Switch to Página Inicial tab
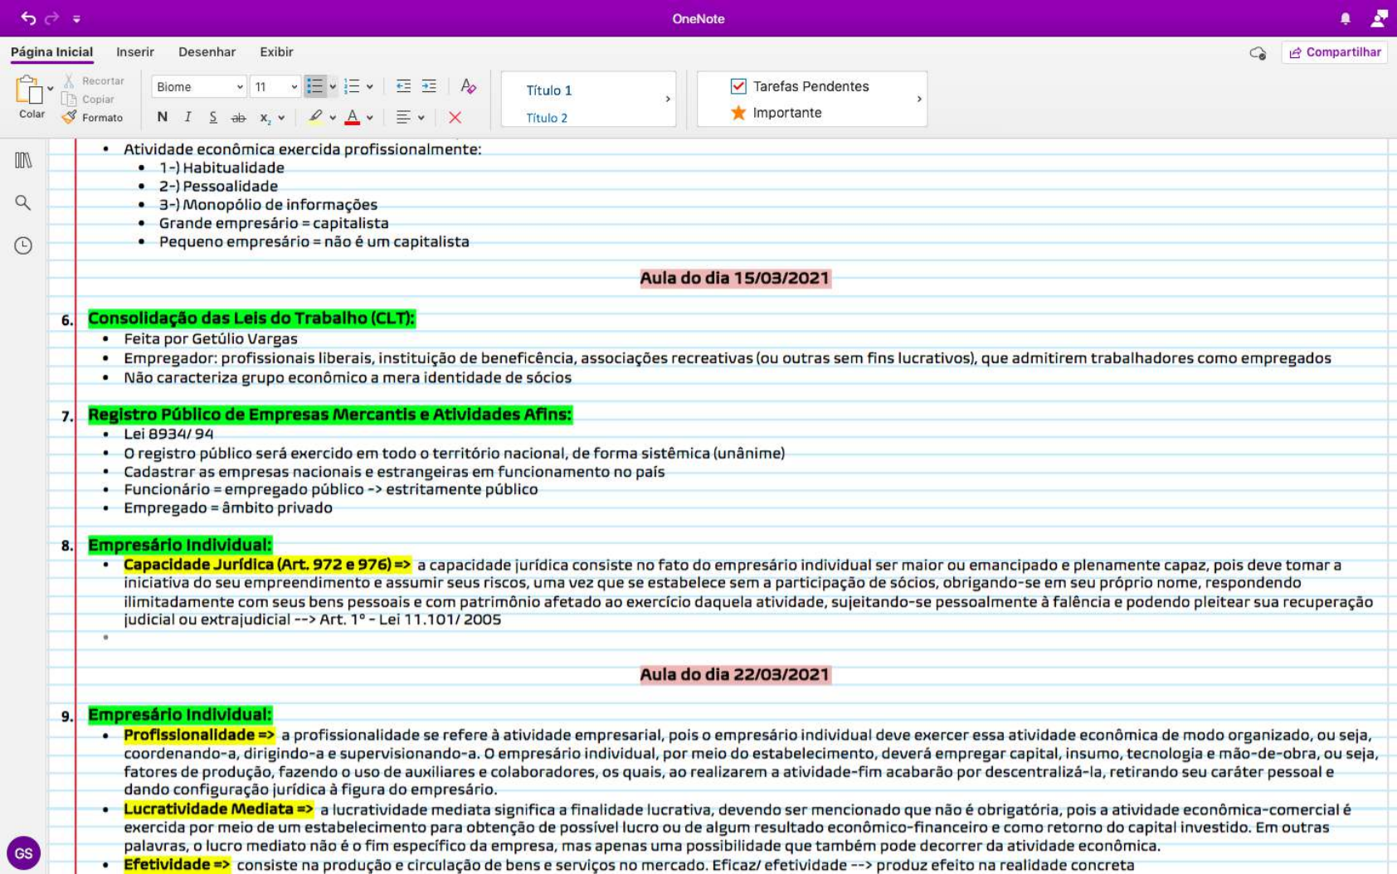This screenshot has width=1397, height=874. pyautogui.click(x=51, y=52)
